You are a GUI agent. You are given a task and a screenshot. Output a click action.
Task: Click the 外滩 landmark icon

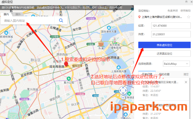click(x=101, y=44)
